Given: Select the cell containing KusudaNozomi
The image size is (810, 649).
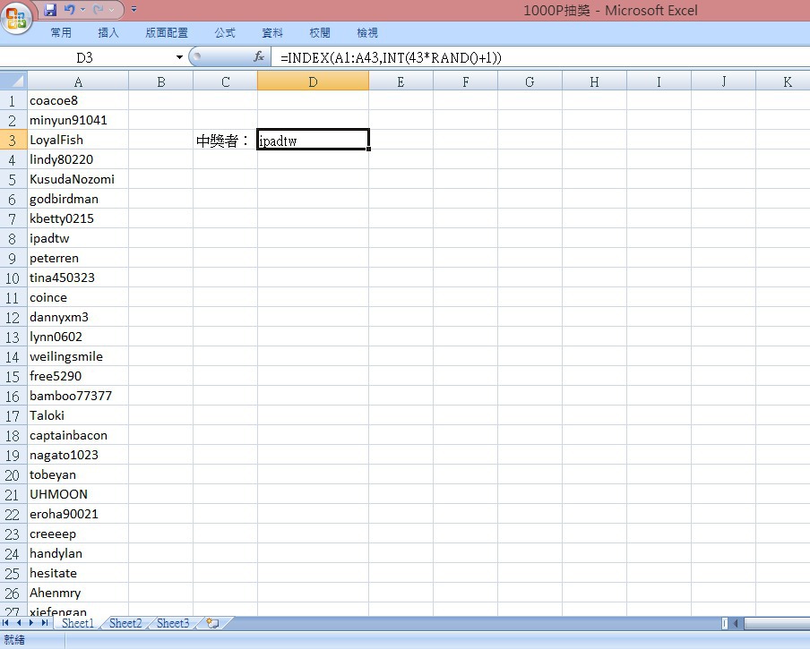Looking at the screenshot, I should point(78,179).
